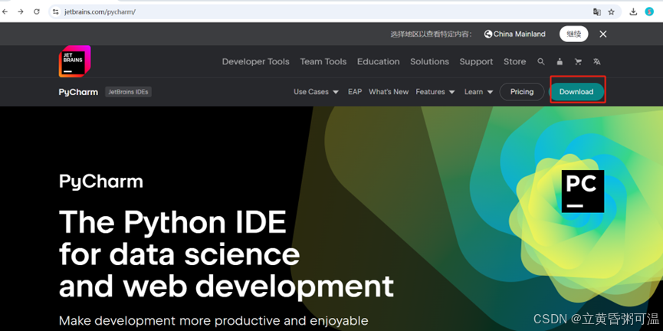Go forward with the browser forward arrow

click(x=21, y=11)
